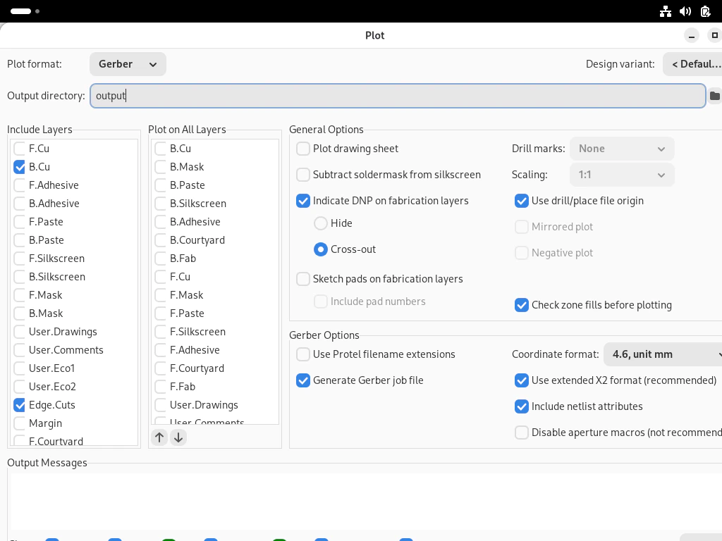This screenshot has height=541, width=722.
Task: Toggle Use extended X2 format
Action: coord(521,380)
